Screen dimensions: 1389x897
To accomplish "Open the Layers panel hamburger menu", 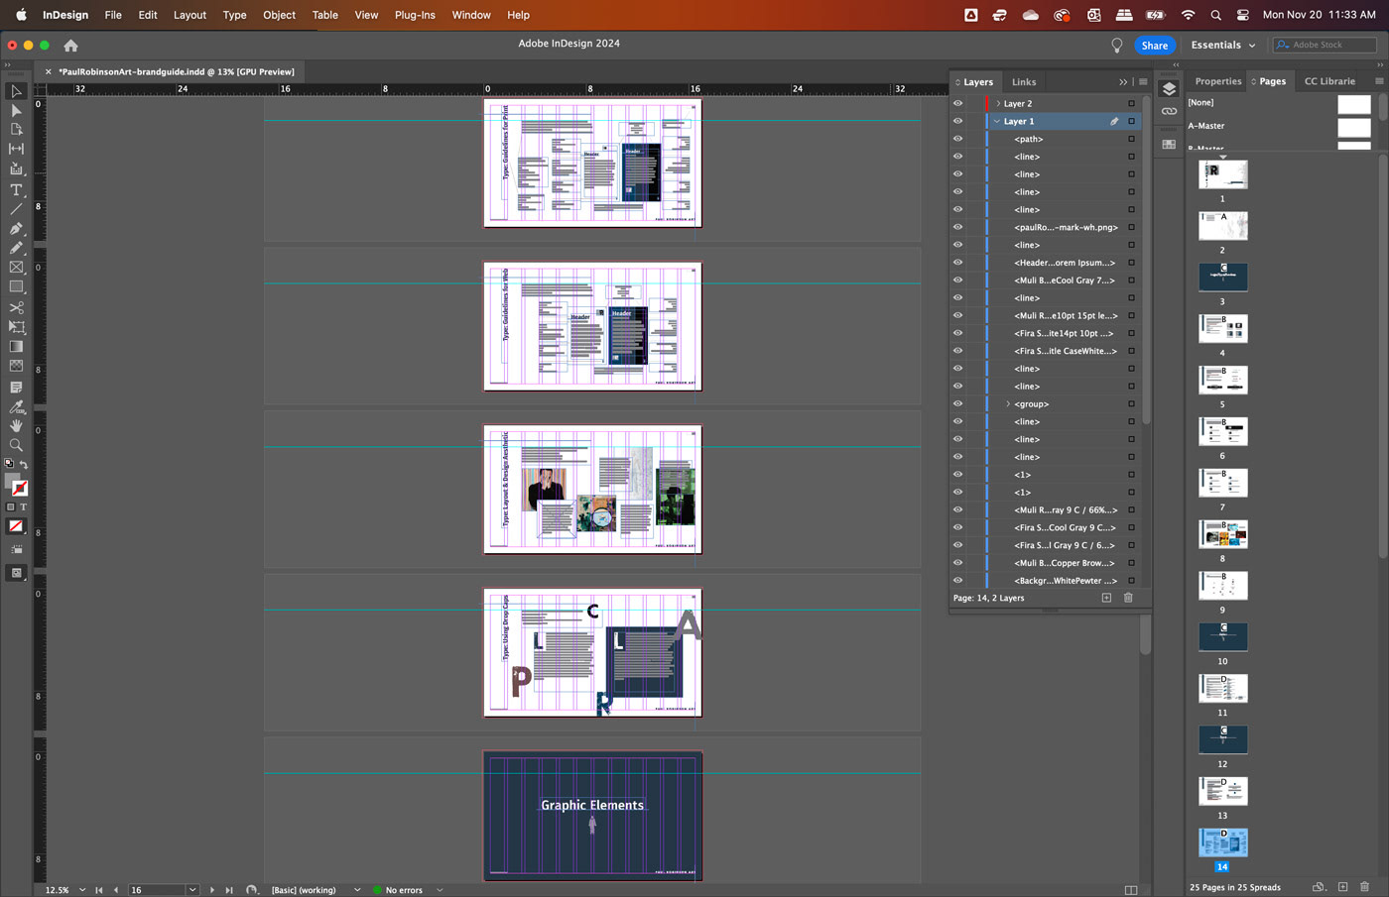I will [1143, 82].
